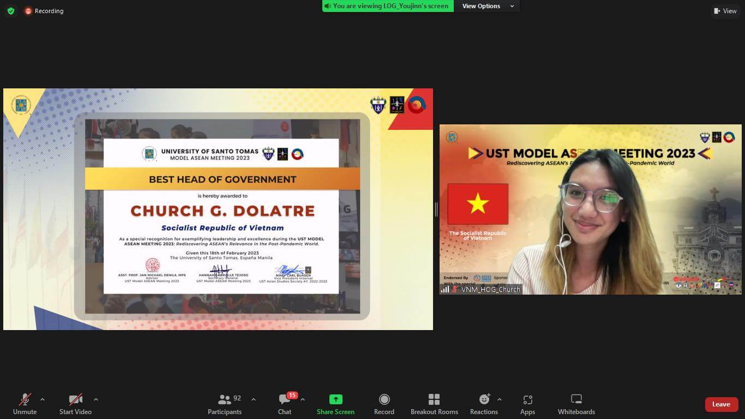745x419 pixels.
Task: Open the Chat panel
Action: tap(285, 404)
